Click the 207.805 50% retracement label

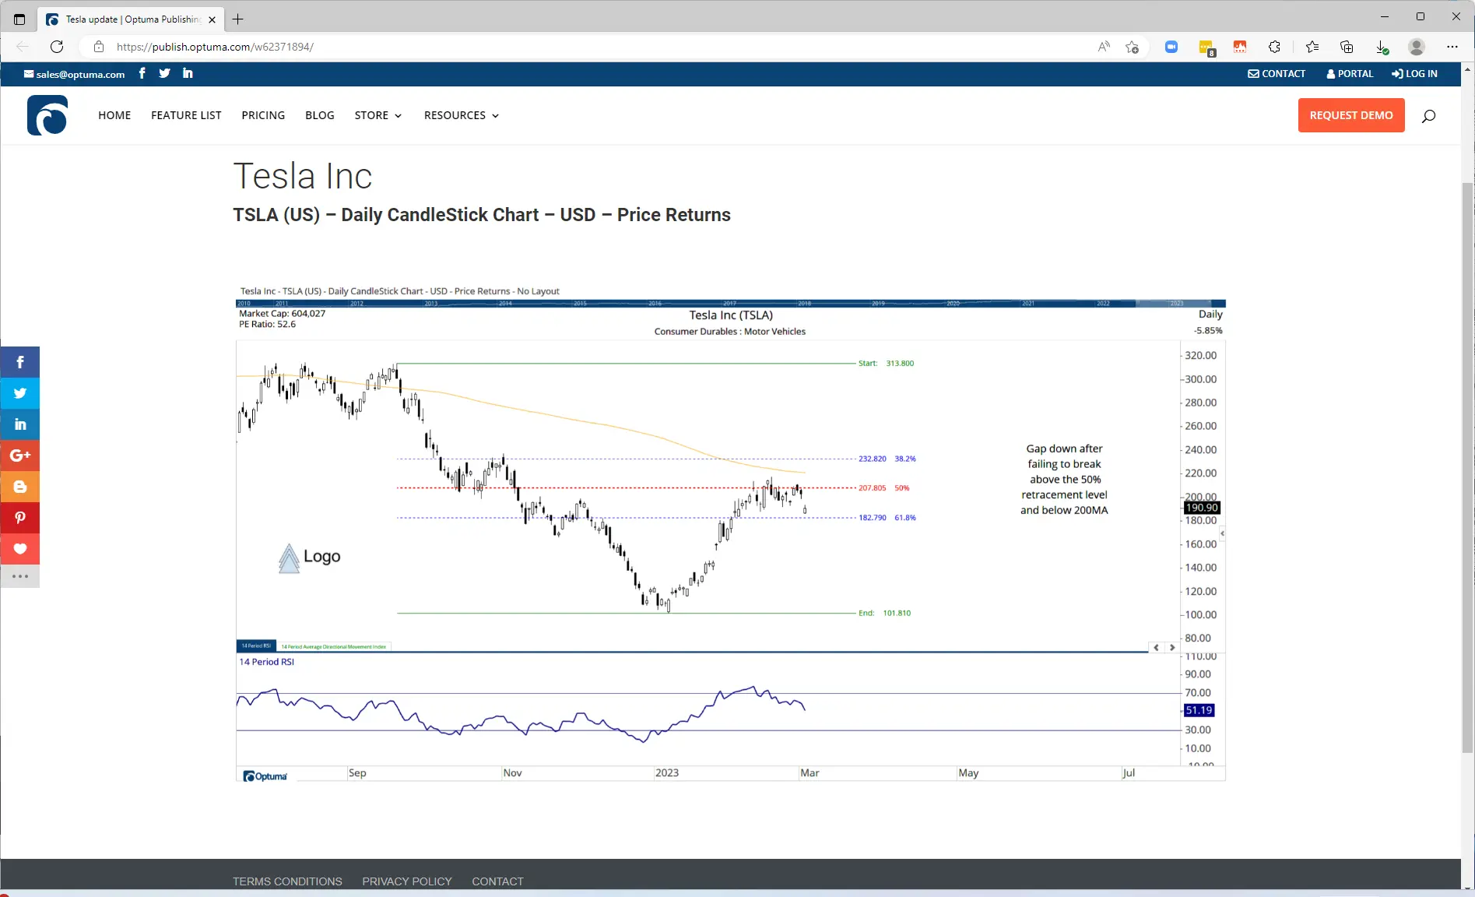click(x=883, y=488)
